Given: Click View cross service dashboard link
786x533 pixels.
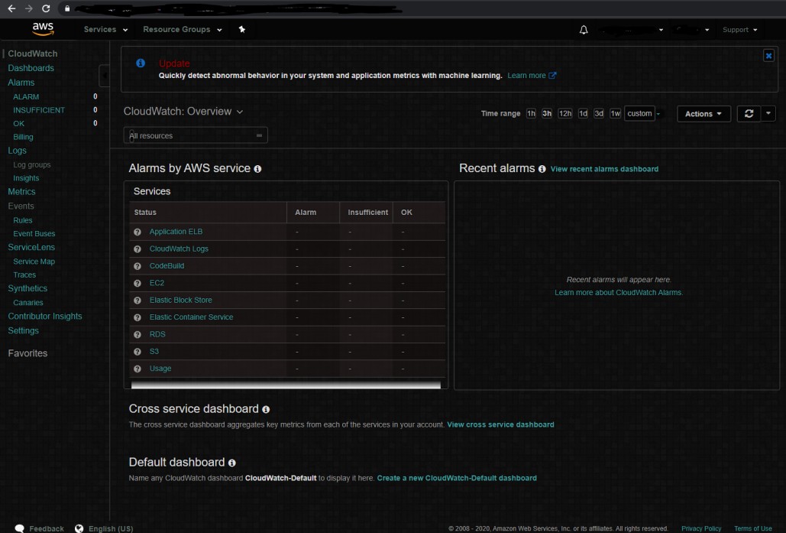Looking at the screenshot, I should point(500,424).
